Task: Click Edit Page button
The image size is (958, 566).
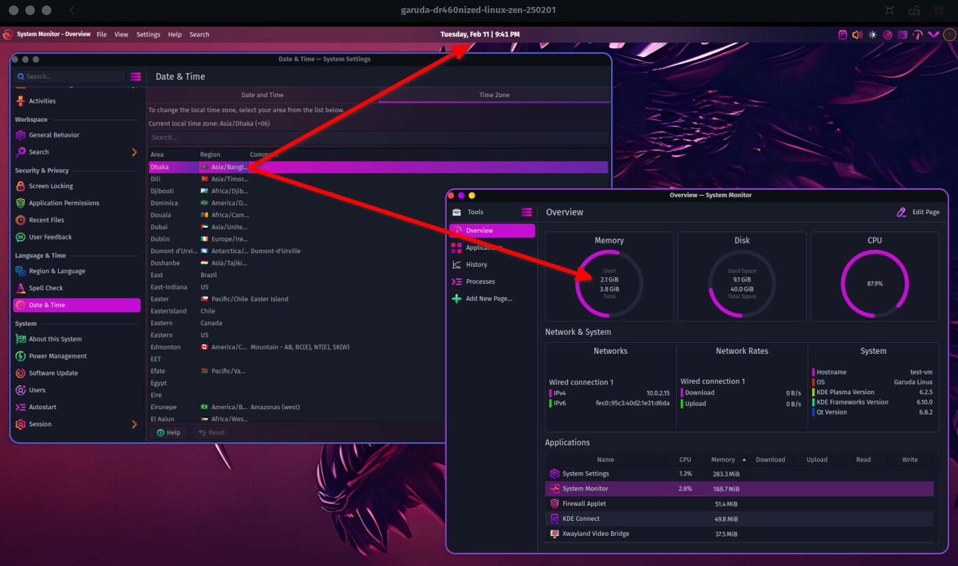Action: click(918, 212)
